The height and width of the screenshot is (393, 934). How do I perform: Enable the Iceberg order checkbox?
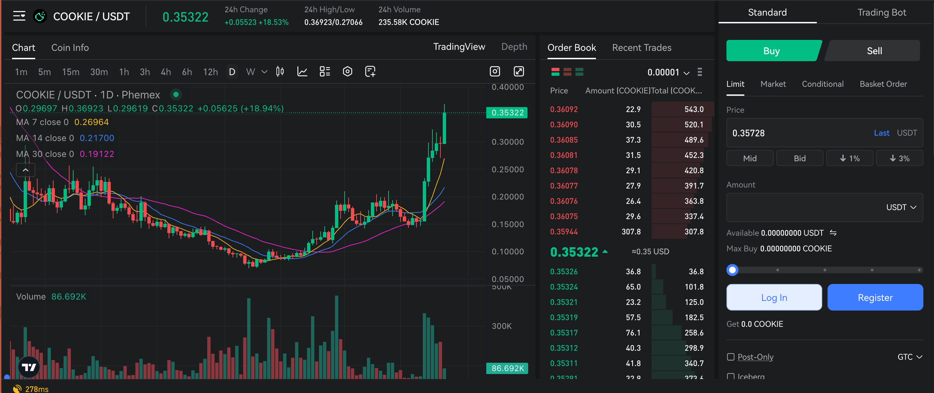[730, 377]
